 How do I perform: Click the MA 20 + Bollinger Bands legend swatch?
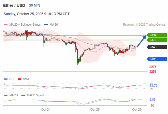pos(6,25)
